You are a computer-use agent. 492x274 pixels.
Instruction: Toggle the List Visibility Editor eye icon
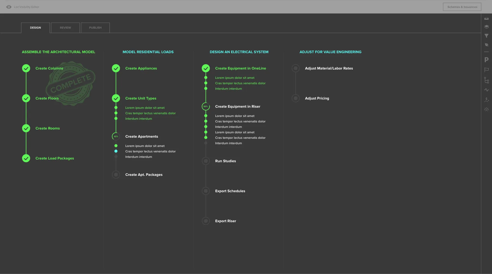point(9,7)
